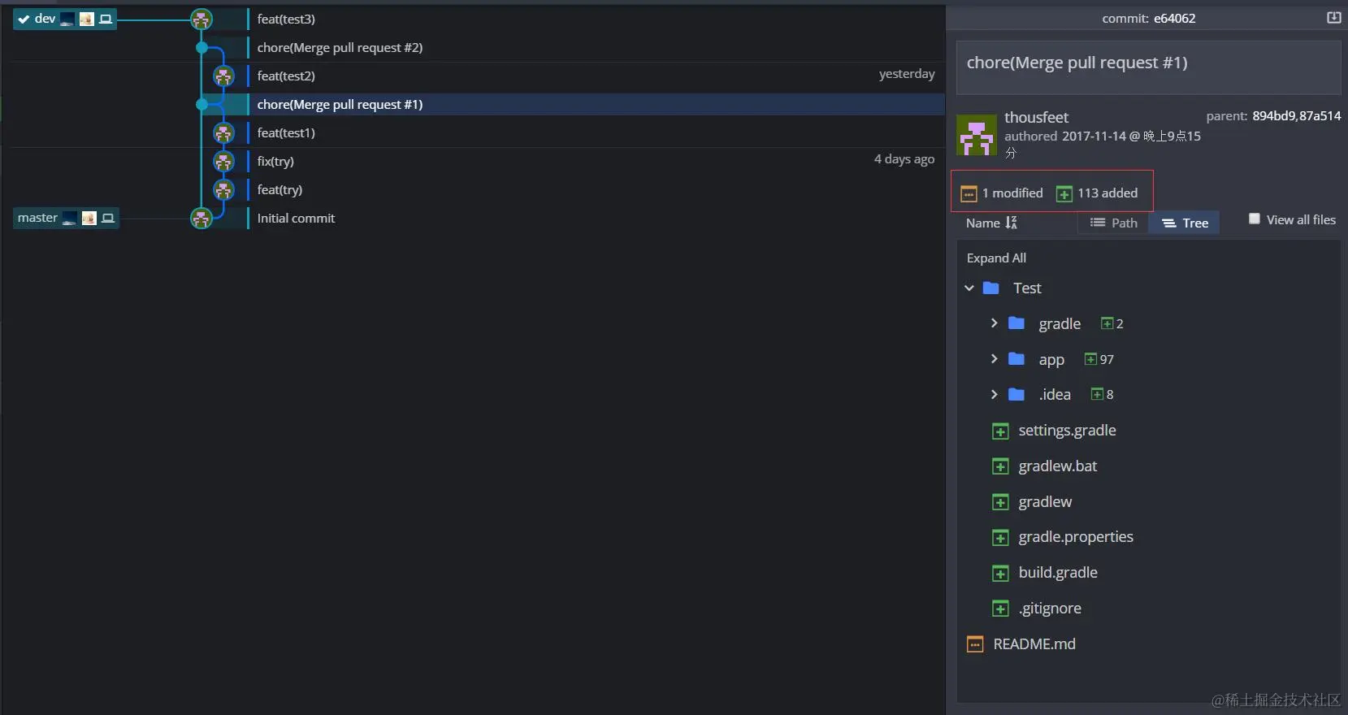Click the Expand All link
The width and height of the screenshot is (1348, 715).
[996, 258]
